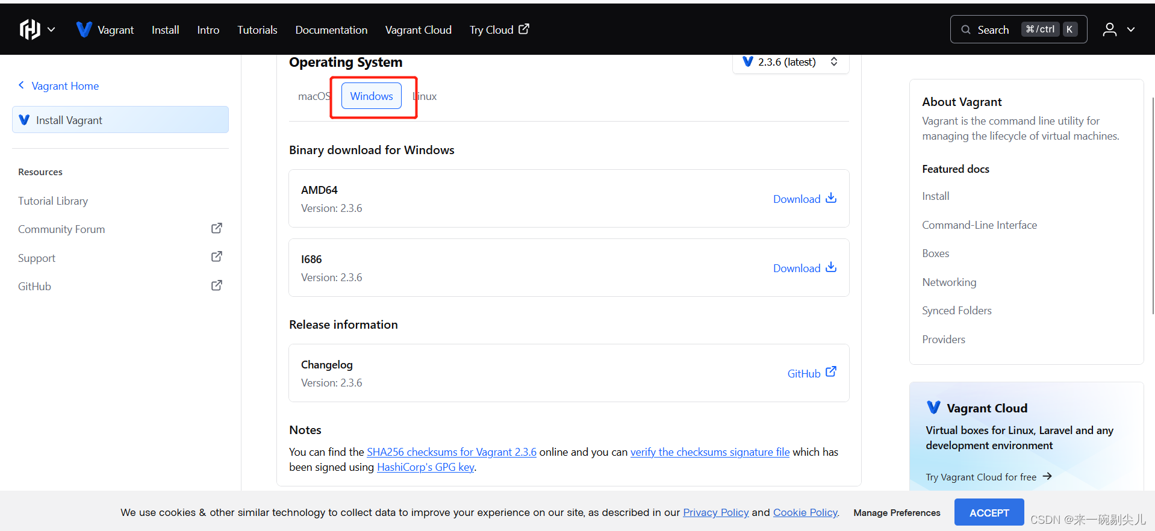Click the Vagrant logo in navbar
Screen dimensions: 1155x531
[x=84, y=29]
